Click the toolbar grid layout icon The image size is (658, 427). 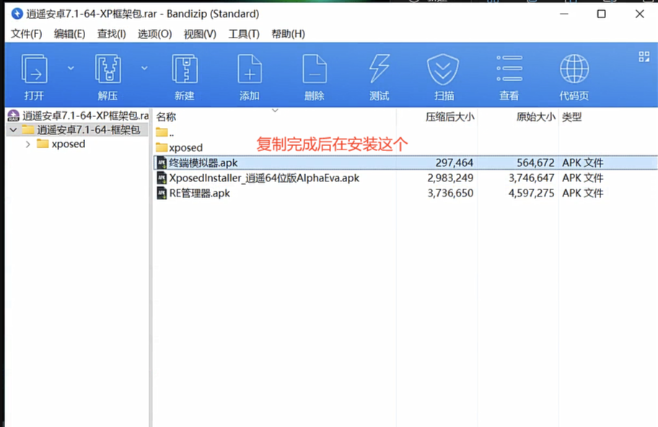pyautogui.click(x=644, y=56)
